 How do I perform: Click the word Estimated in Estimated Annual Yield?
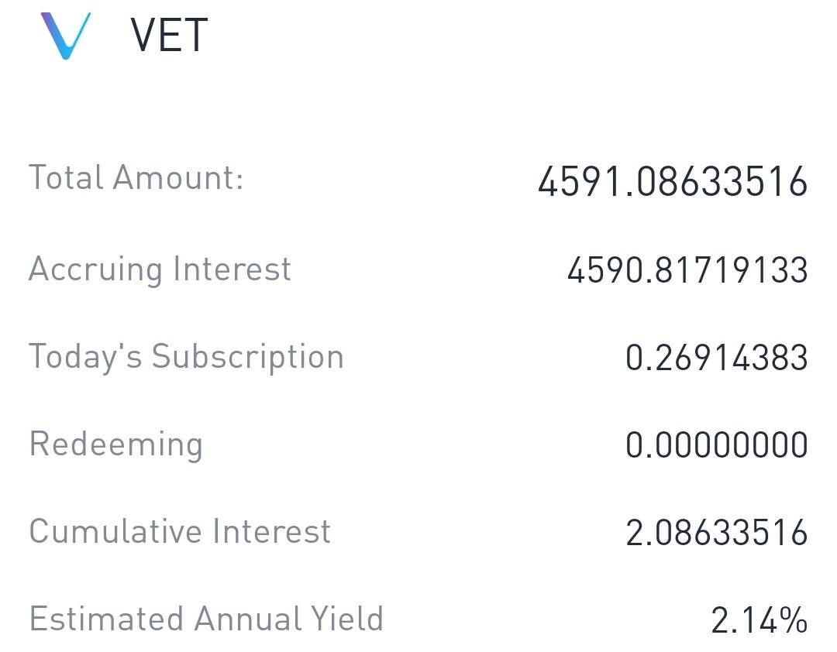click(105, 619)
